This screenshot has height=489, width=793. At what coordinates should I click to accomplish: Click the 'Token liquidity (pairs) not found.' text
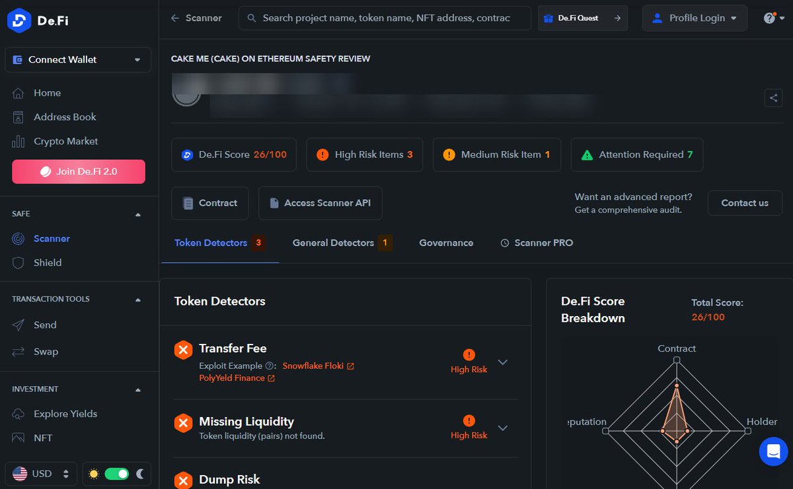pyautogui.click(x=262, y=436)
